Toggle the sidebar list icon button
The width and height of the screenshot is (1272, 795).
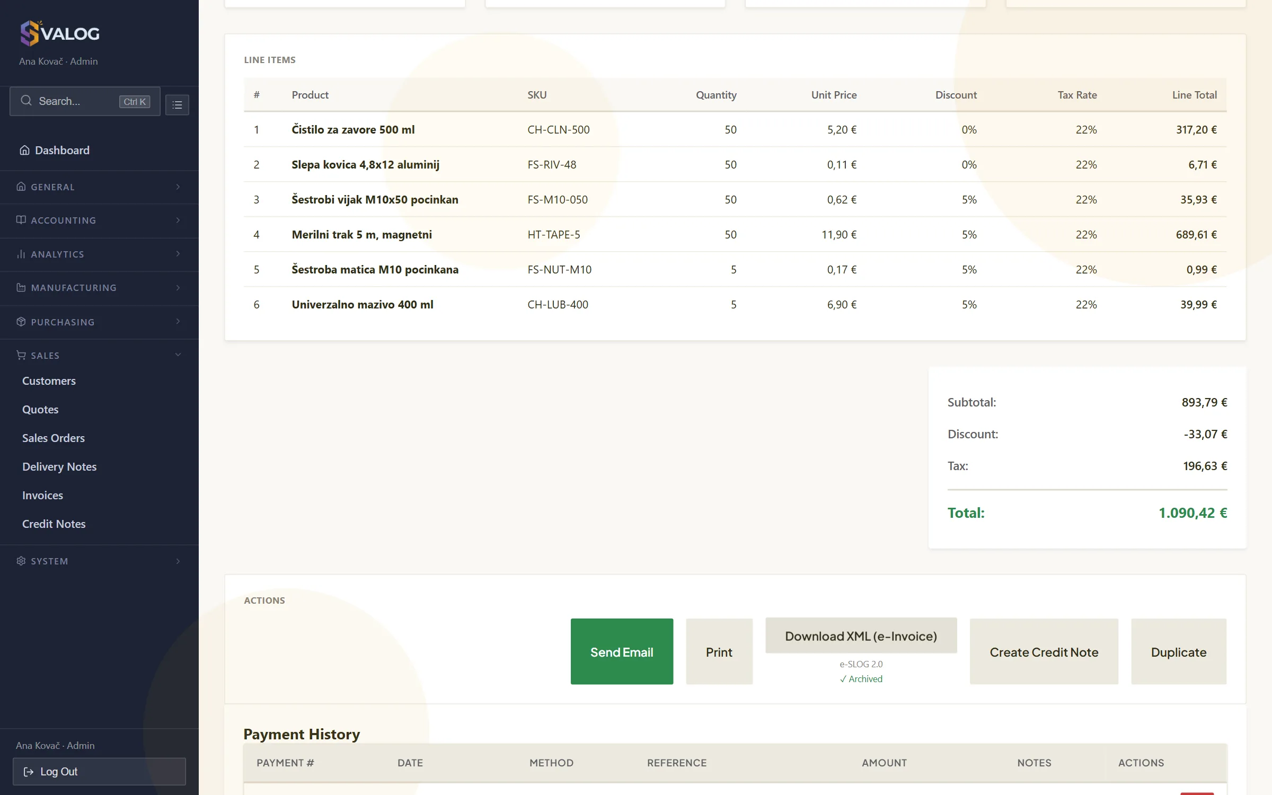point(177,105)
